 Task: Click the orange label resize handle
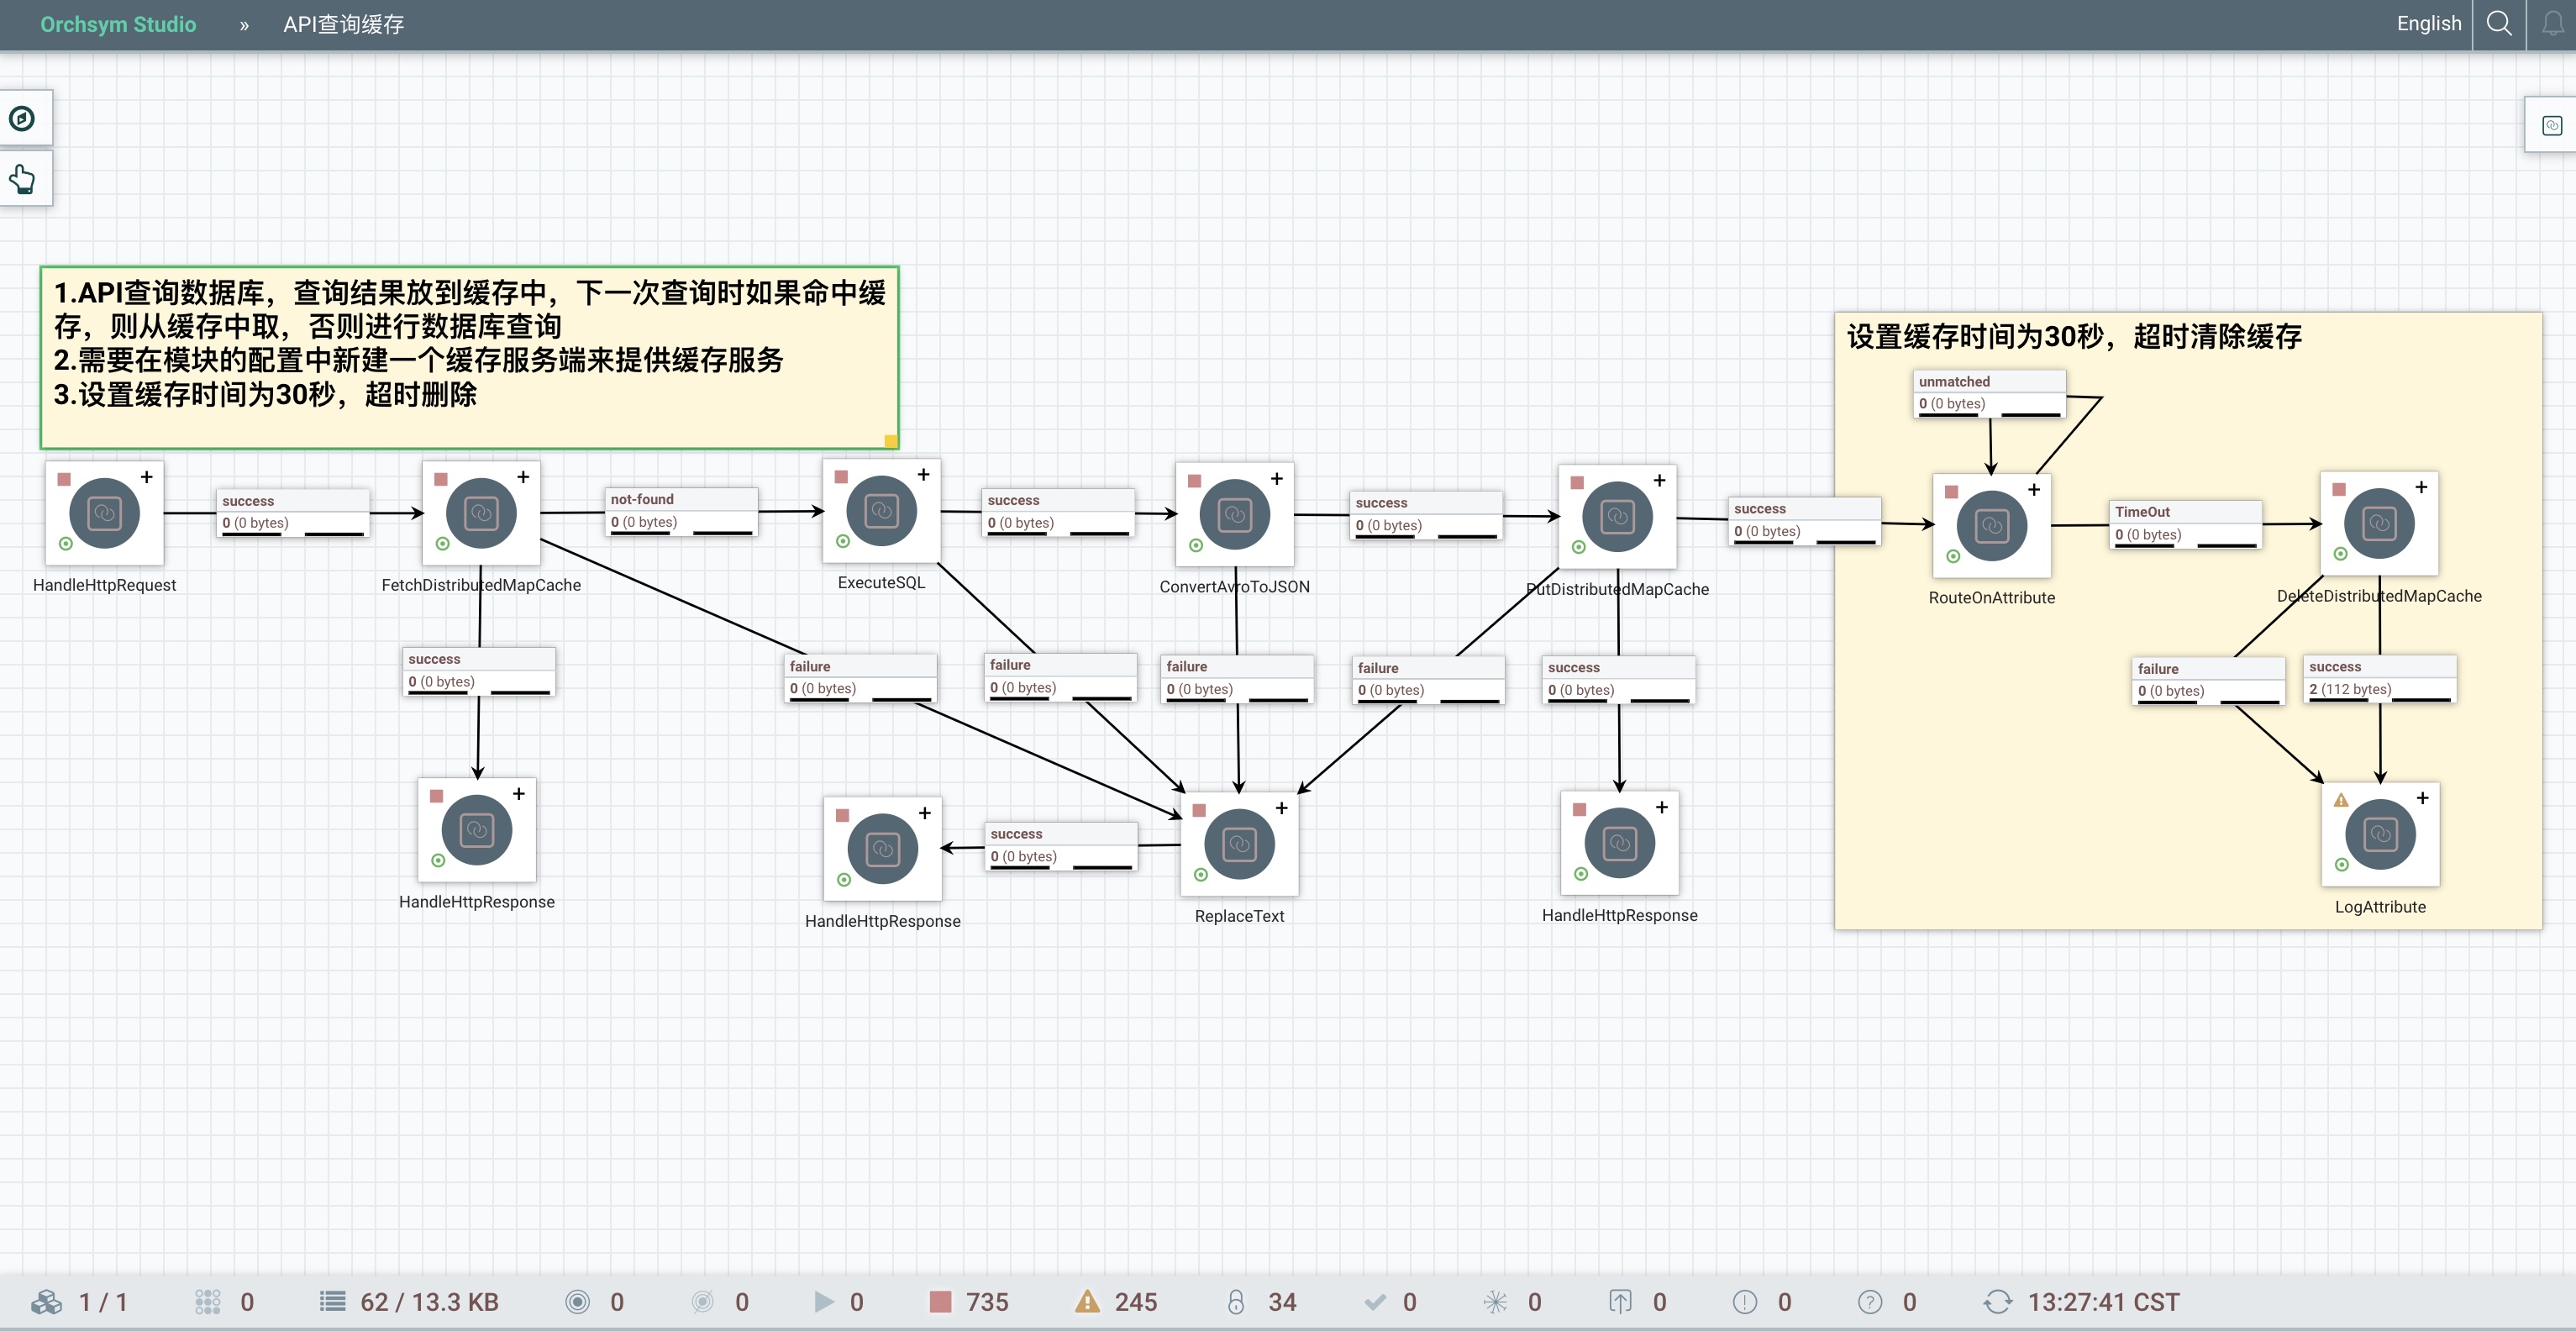click(x=890, y=441)
